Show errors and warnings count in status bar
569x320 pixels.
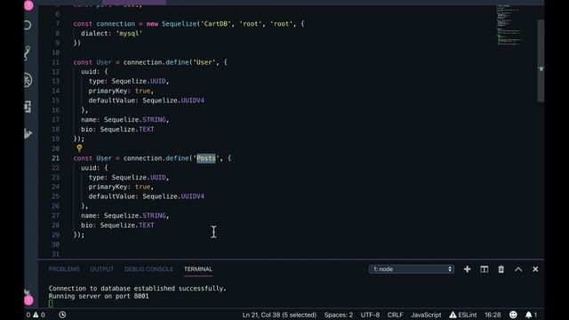coord(36,315)
